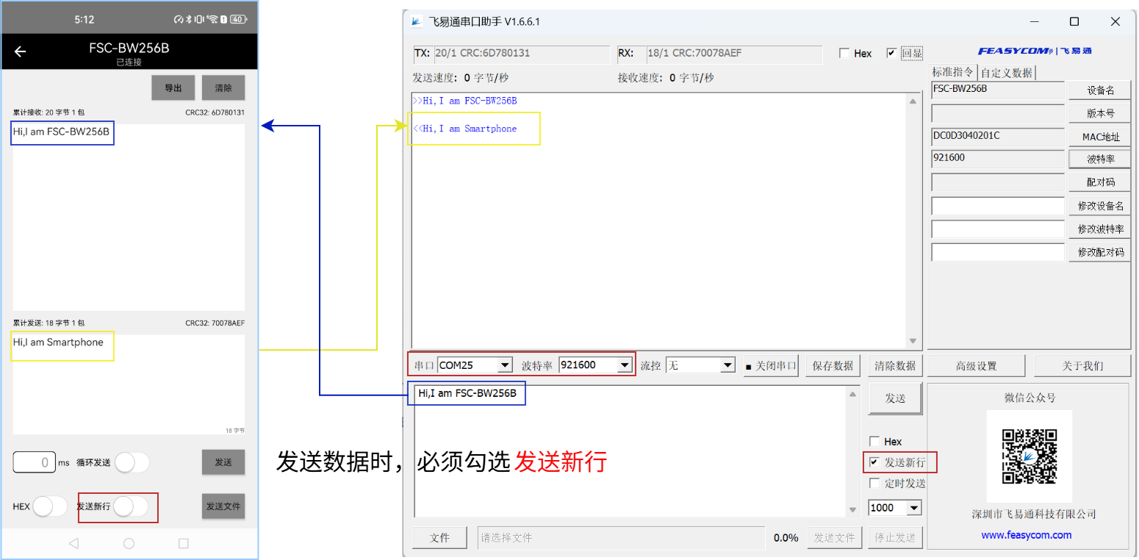The image size is (1139, 560).
Task: Click the 波特率 query button
Action: (1099, 159)
